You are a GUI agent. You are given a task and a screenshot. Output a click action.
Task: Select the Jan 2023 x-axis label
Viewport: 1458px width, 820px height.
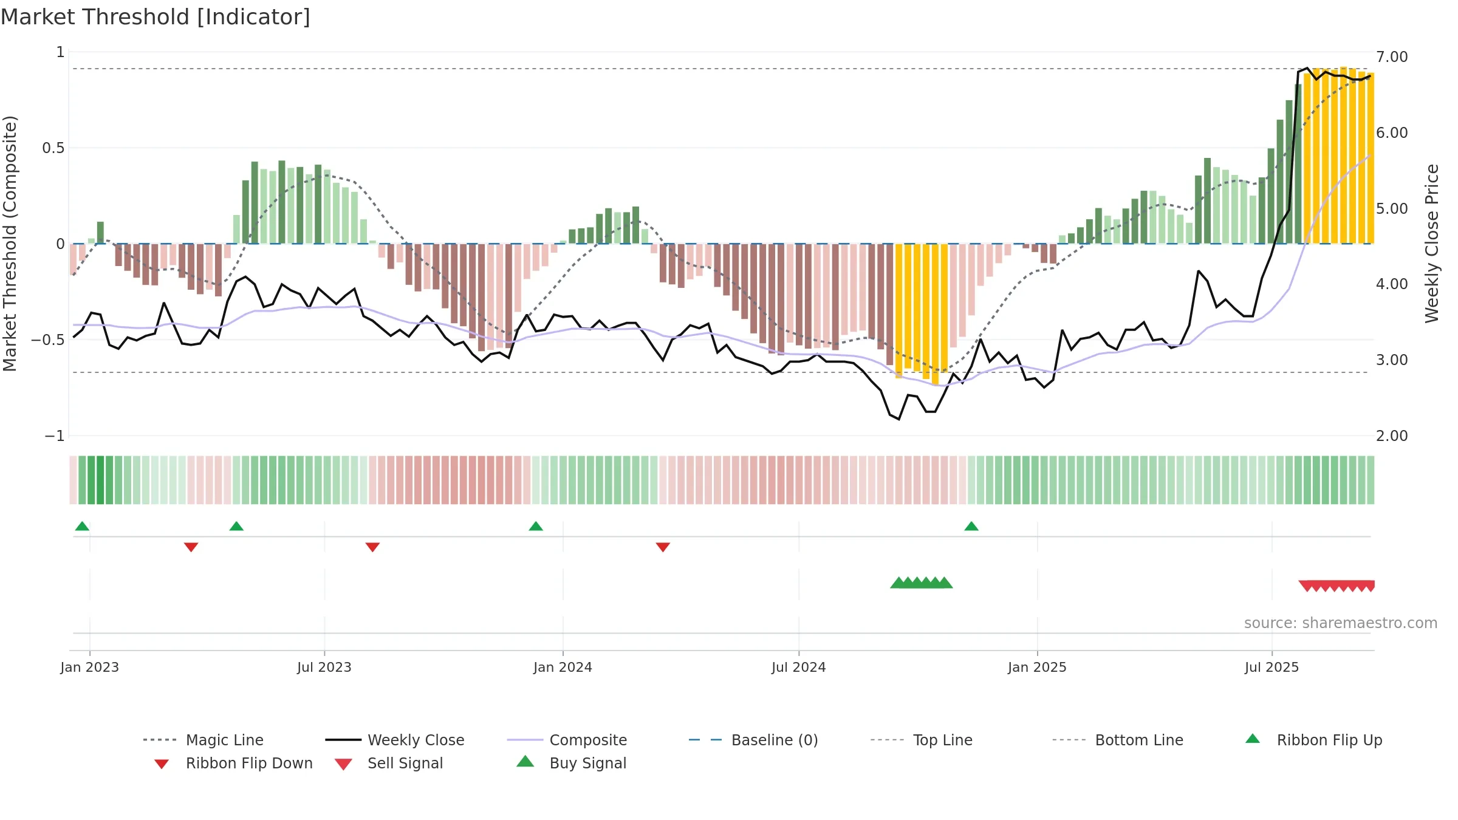(90, 667)
